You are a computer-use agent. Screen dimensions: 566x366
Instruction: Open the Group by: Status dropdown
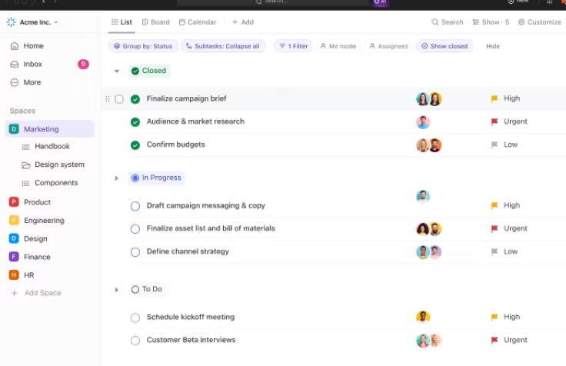pos(143,46)
